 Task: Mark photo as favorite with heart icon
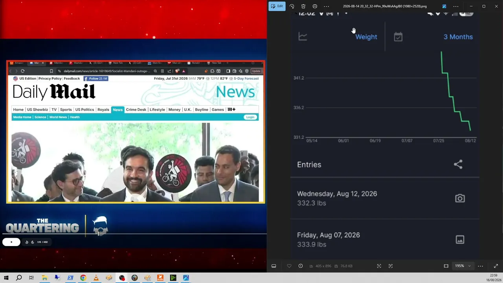(289, 266)
